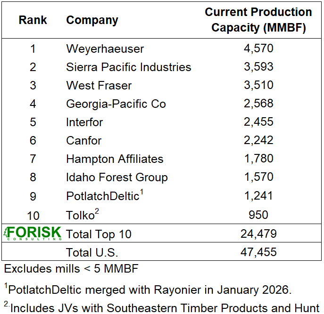Screen dimensions: 324x314
Task: Click the Weyerhaeuser company name
Action: coord(105,48)
